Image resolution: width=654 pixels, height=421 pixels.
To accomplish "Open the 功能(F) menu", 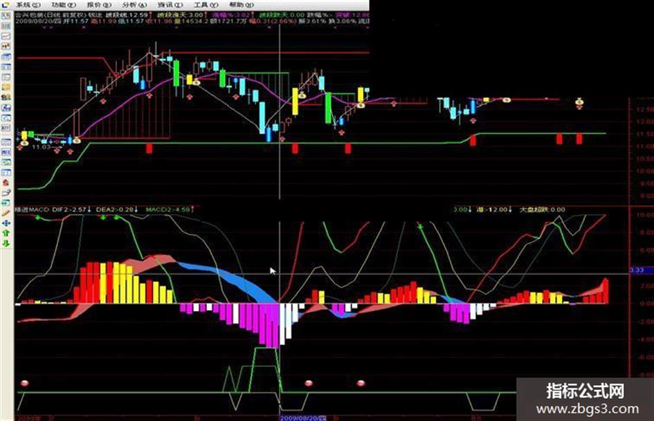I will [x=64, y=5].
